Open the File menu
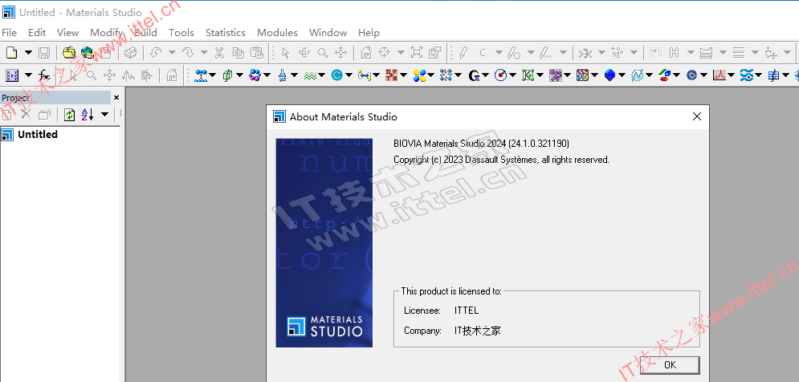799x382 pixels. pos(9,33)
